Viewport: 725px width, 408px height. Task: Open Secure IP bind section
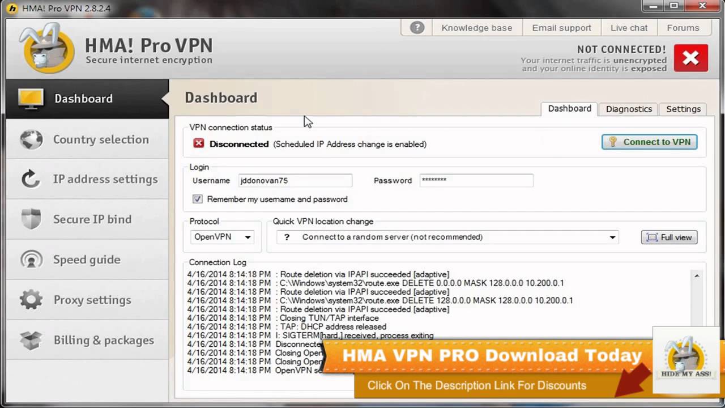point(87,219)
